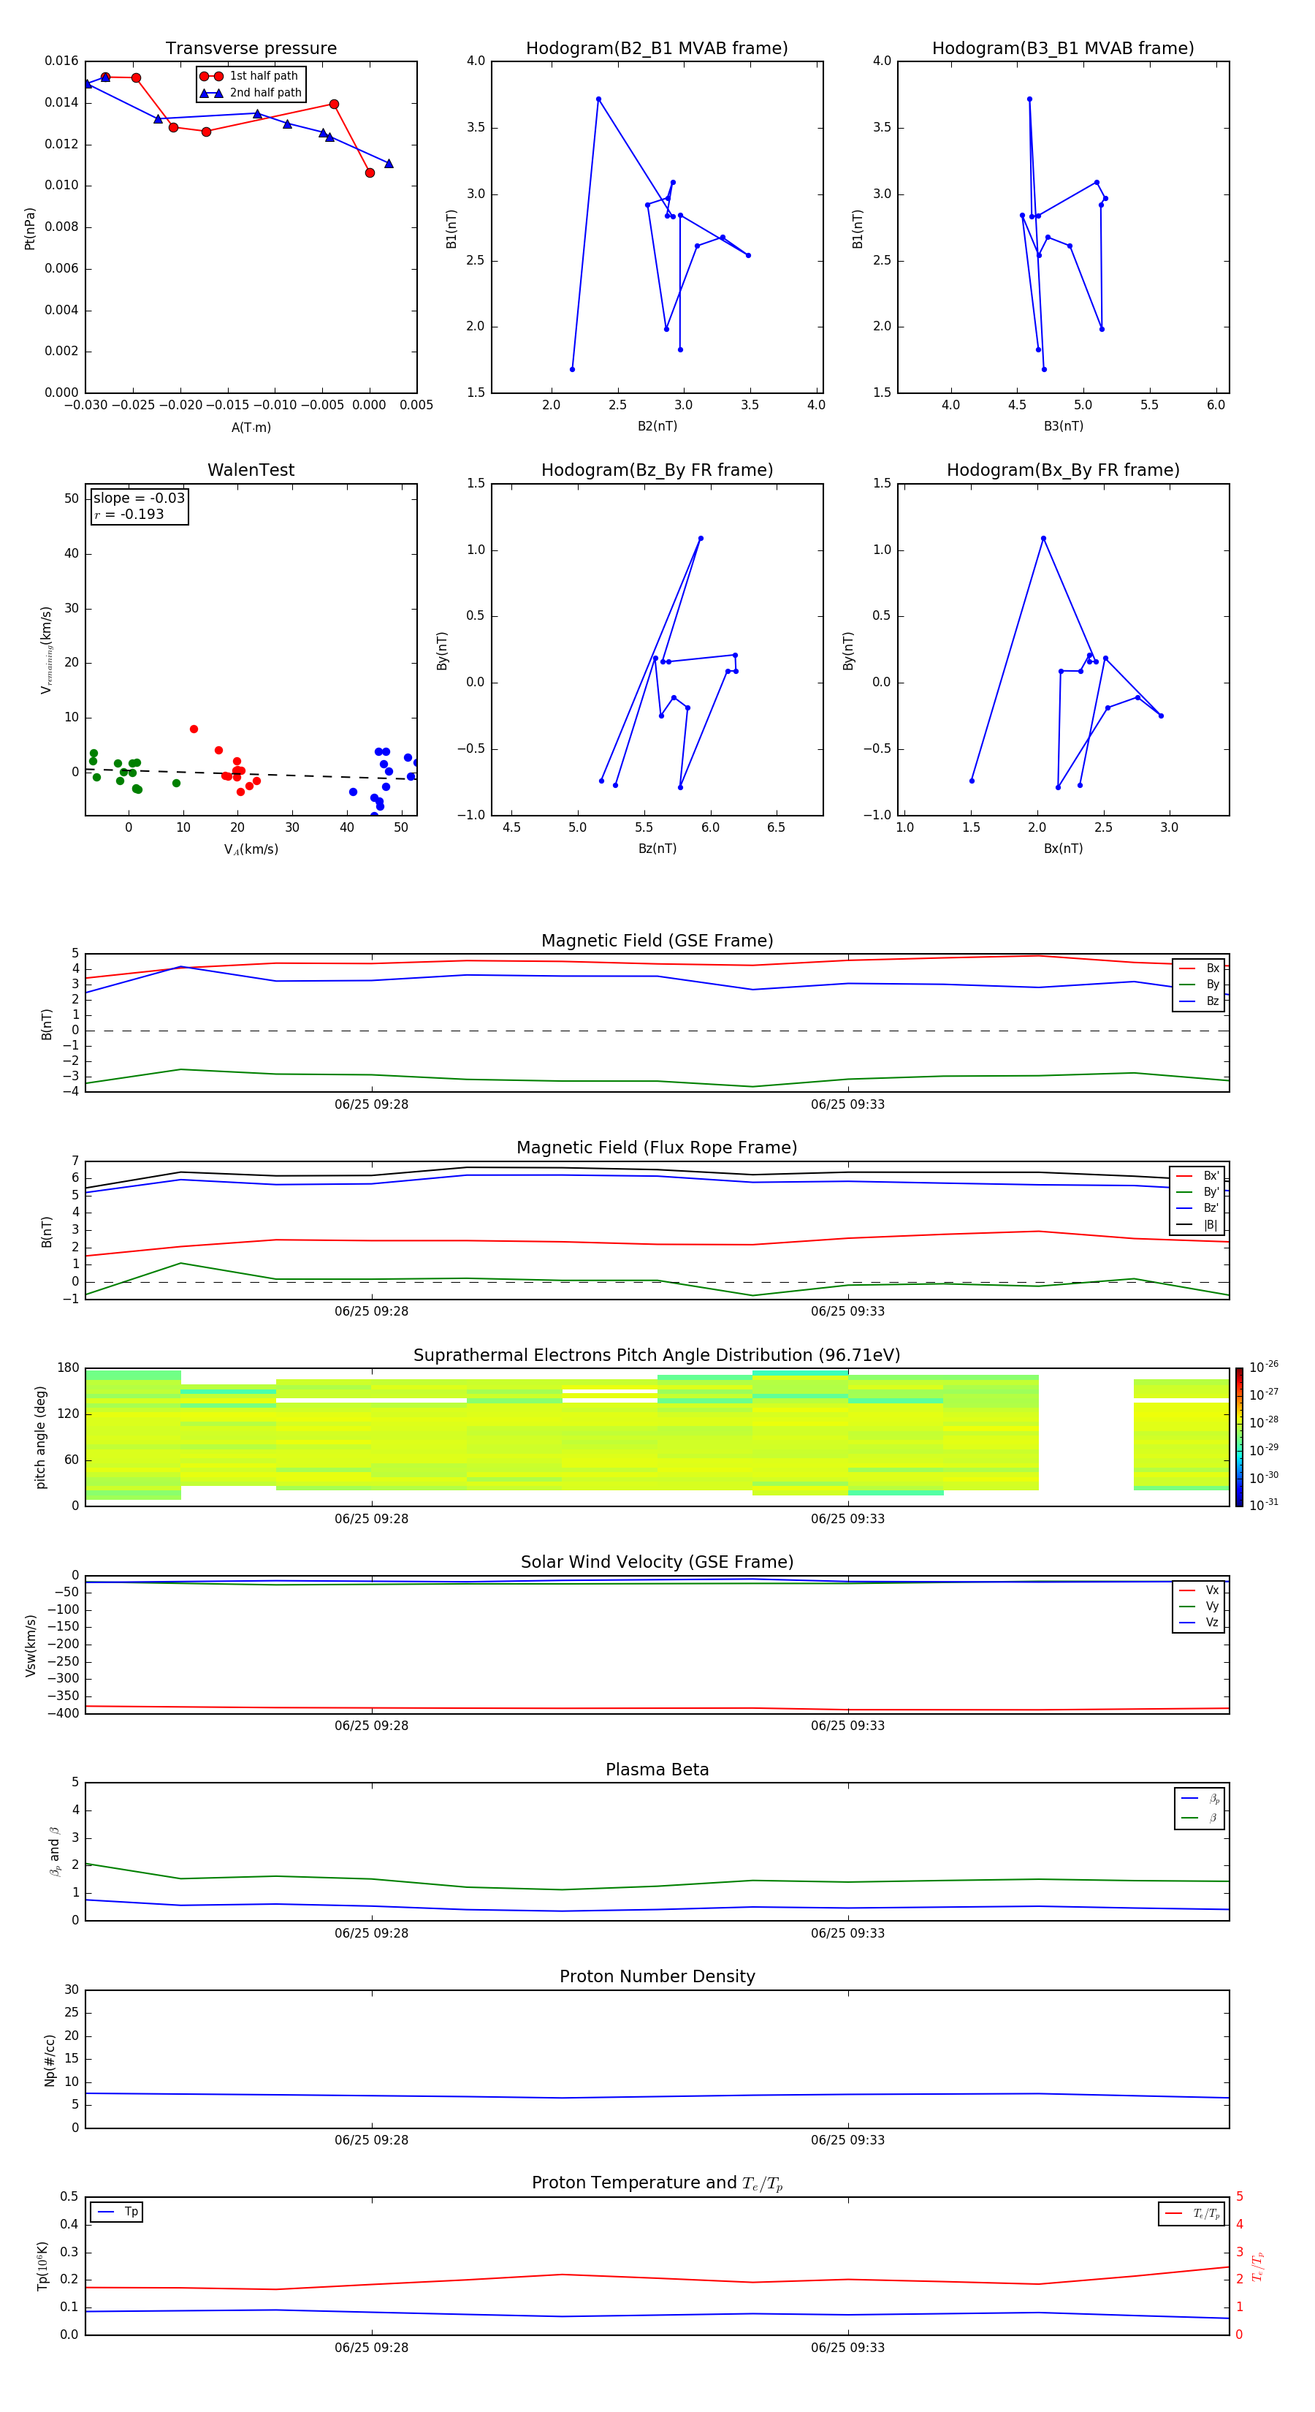Click the 'pitch angle (deg)' axis label
The height and width of the screenshot is (2412, 1315).
pyautogui.click(x=41, y=1437)
